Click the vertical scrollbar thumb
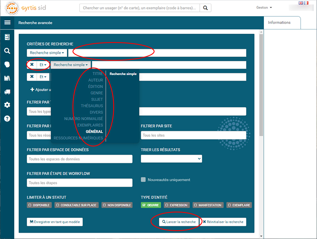This screenshot has width=317, height=239. [261, 85]
